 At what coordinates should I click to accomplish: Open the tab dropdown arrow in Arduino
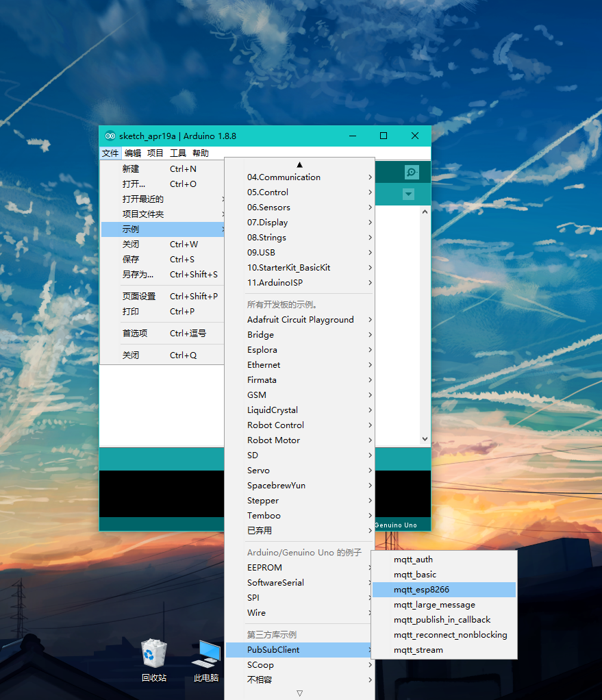(x=408, y=195)
